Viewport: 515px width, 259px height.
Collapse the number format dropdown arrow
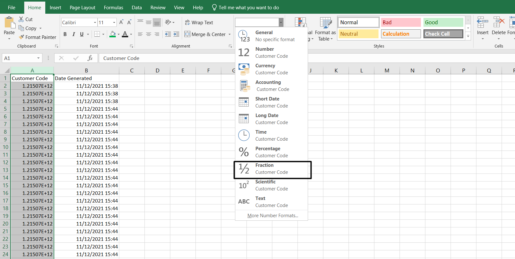click(x=281, y=22)
